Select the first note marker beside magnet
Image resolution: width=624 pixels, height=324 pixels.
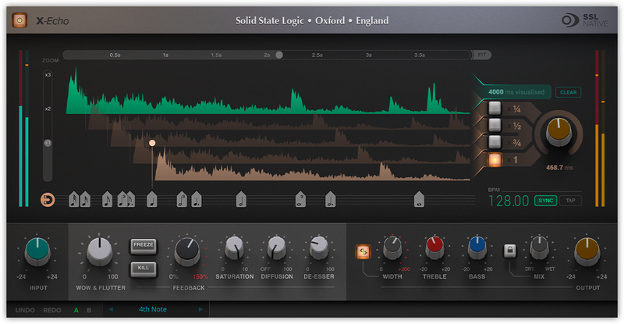(73, 200)
